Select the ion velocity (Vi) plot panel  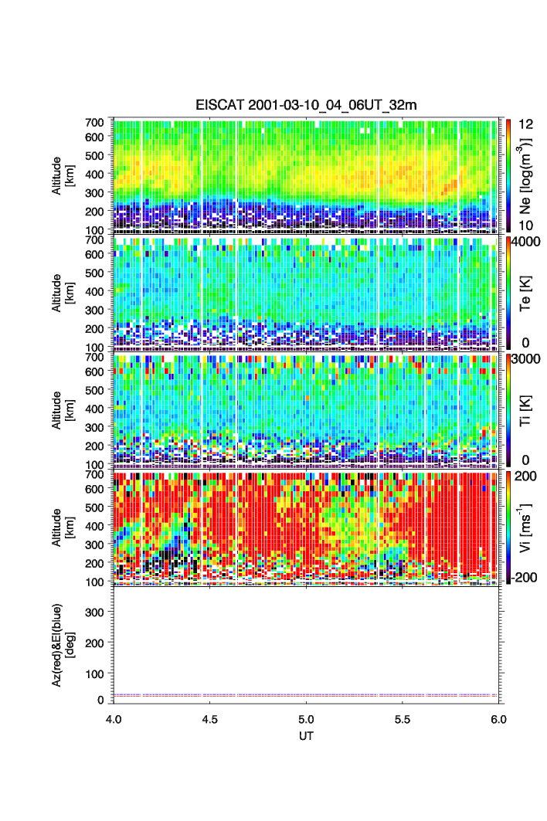pos(306,526)
